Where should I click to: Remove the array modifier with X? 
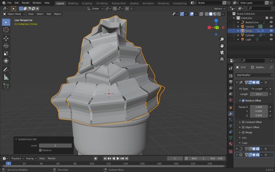pos(266,82)
